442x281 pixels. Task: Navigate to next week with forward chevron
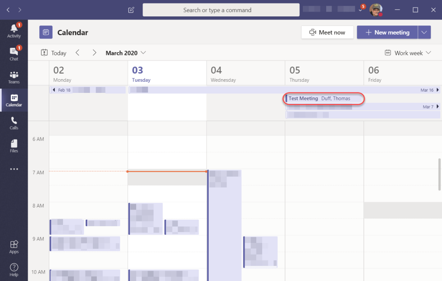click(94, 52)
